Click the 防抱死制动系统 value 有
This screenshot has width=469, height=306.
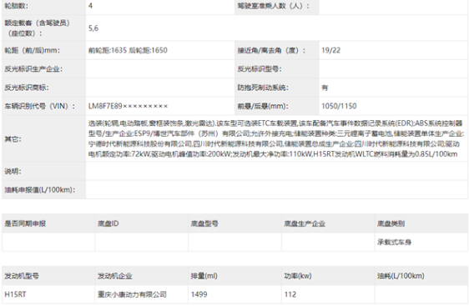[325, 88]
